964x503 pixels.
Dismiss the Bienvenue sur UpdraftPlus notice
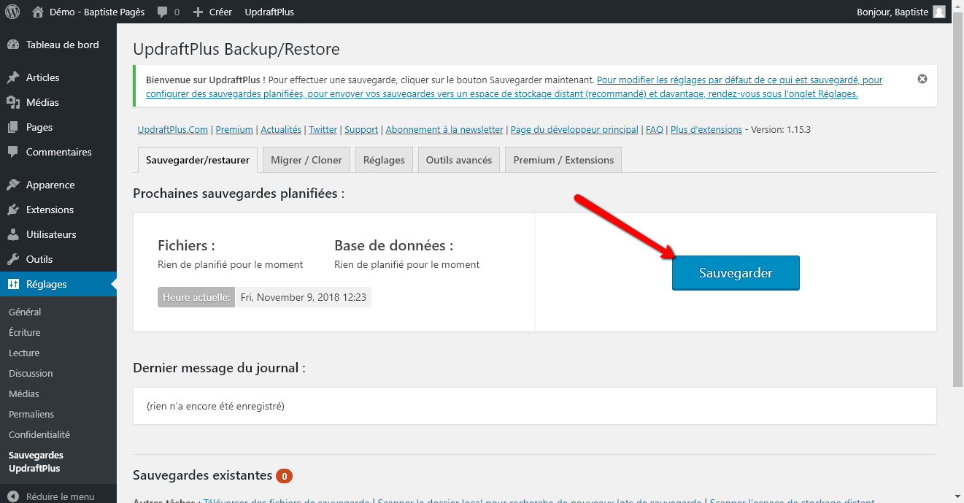(922, 79)
